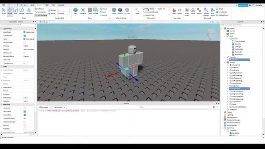Collapse the Tool node in Explorer

tap(225, 36)
